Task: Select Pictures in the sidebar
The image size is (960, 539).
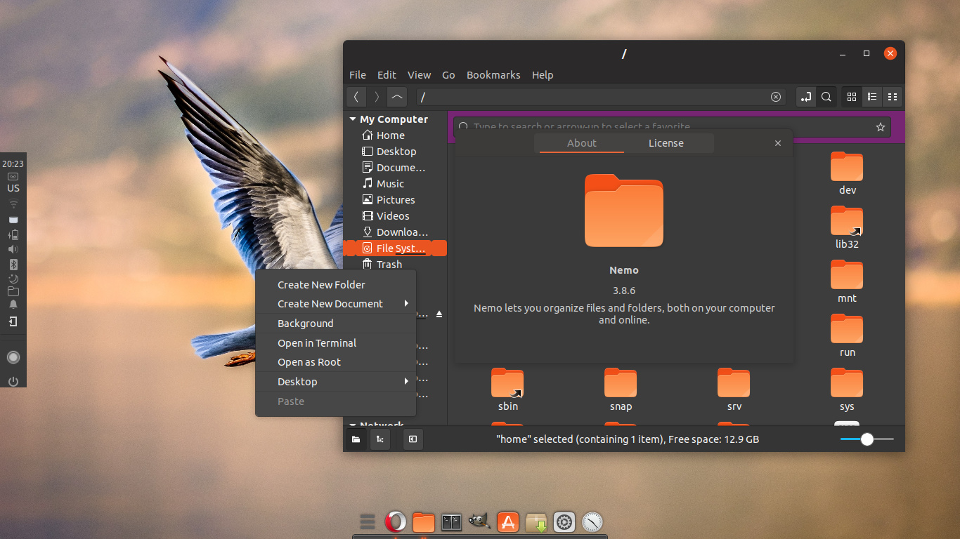Action: 395,200
